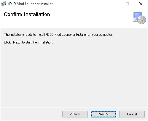Cancel the installation
Viewport: 148px width, 121px height.
coord(132,114)
